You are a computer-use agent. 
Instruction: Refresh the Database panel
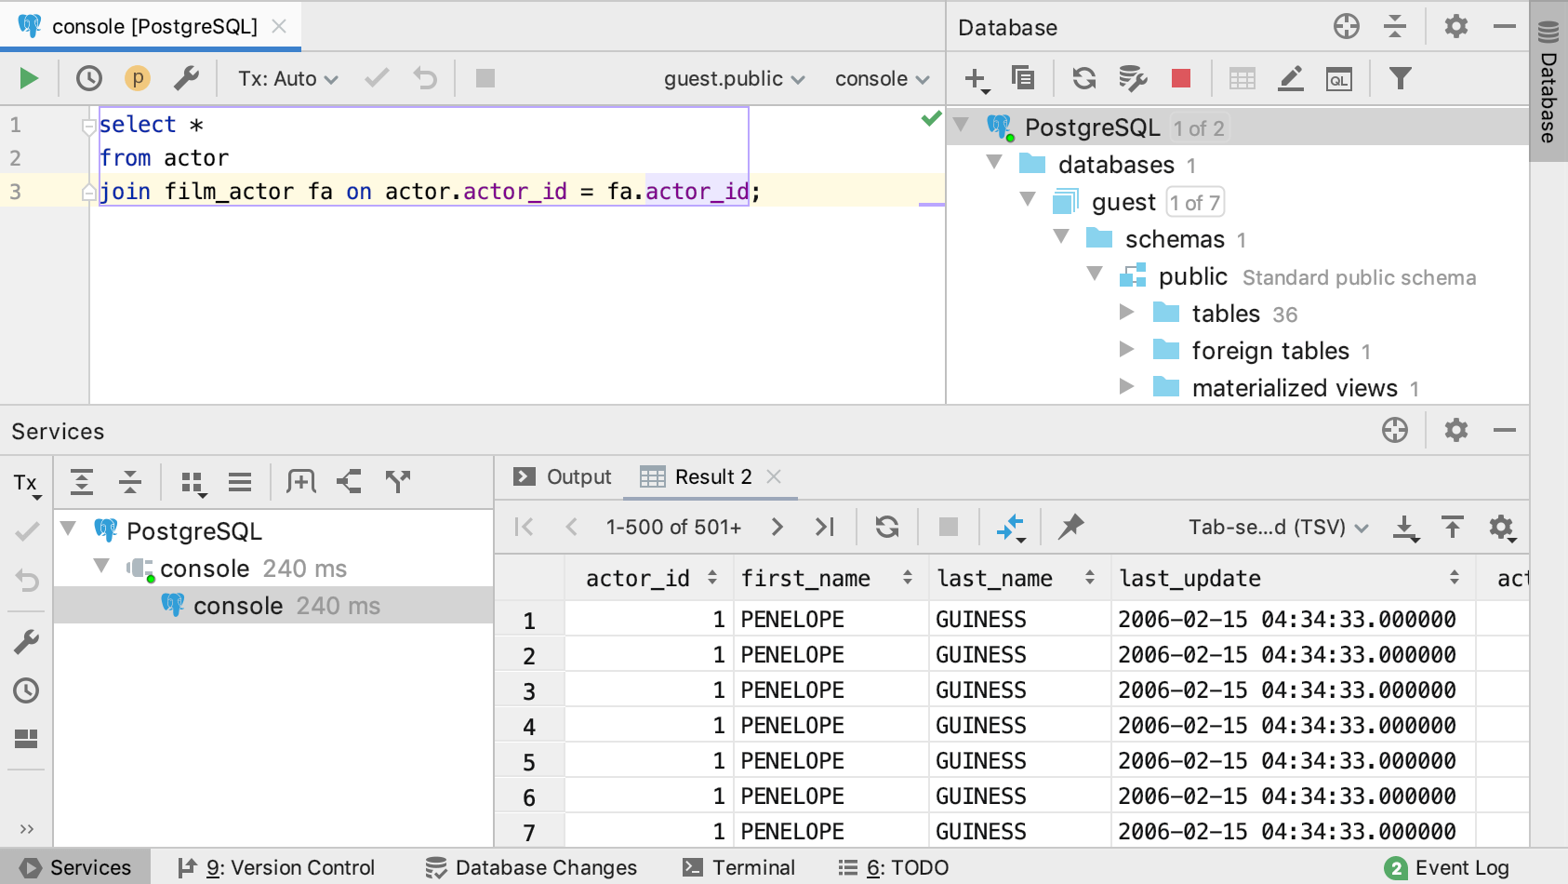pyautogui.click(x=1084, y=78)
